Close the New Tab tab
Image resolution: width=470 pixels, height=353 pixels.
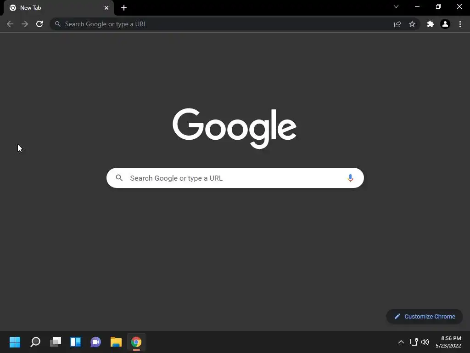pos(106,8)
